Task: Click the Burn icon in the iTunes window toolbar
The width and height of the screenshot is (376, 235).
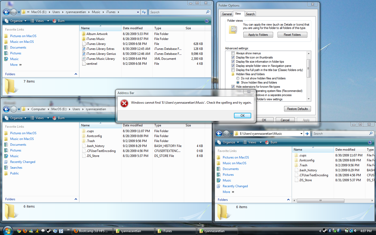Action: pyautogui.click(x=55, y=21)
